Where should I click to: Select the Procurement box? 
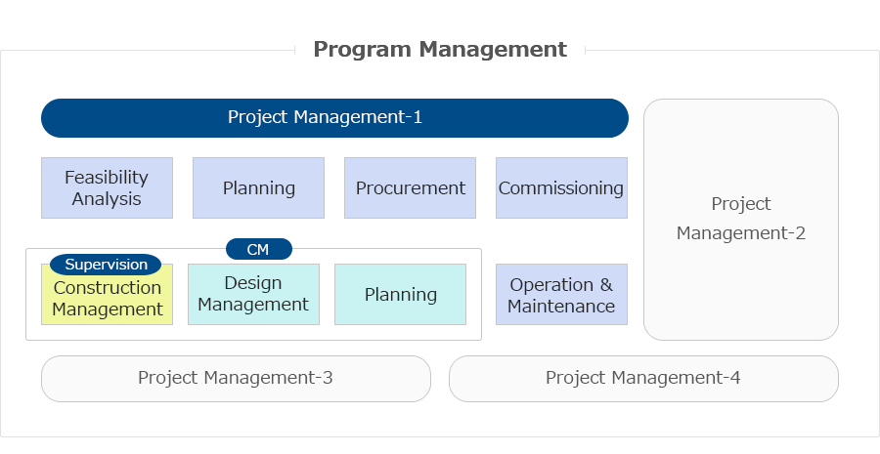pos(411,187)
